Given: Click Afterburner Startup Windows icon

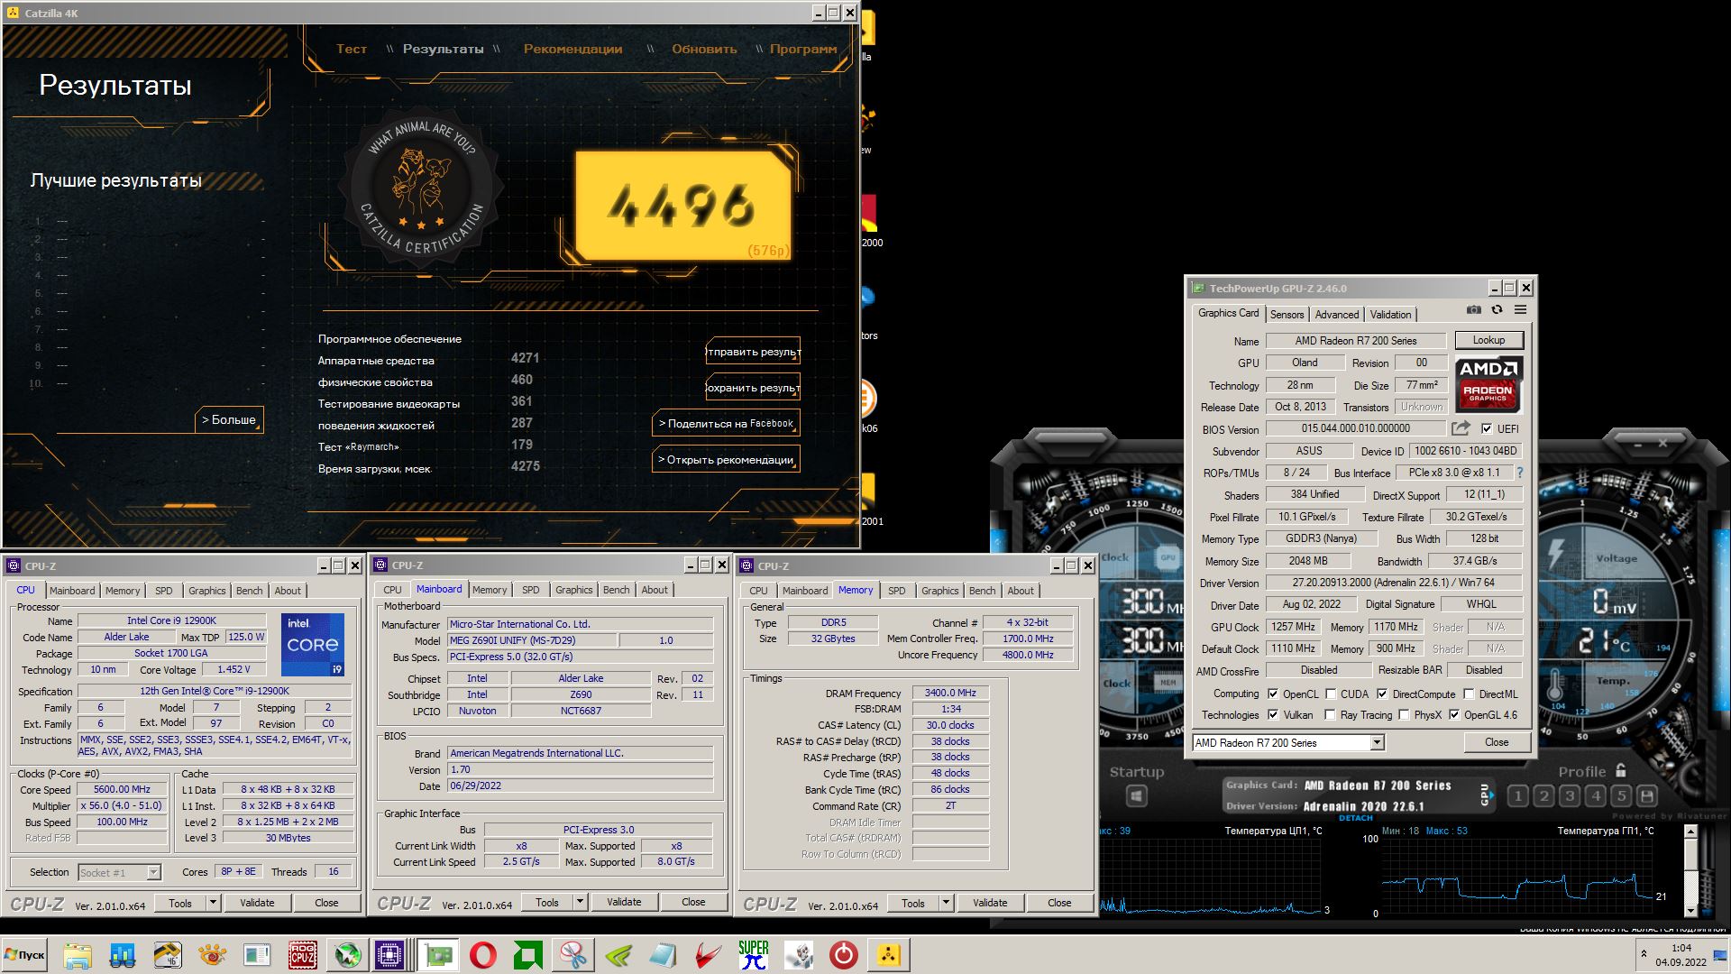Looking at the screenshot, I should click(1136, 796).
